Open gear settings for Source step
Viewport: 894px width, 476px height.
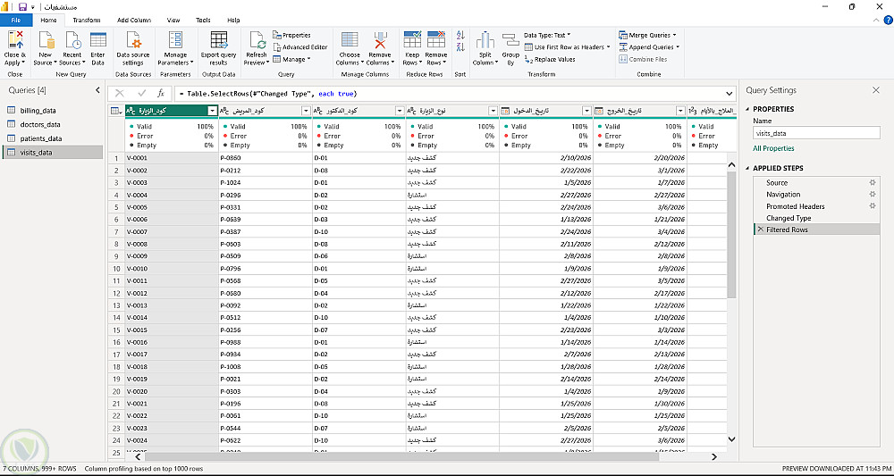tap(873, 182)
